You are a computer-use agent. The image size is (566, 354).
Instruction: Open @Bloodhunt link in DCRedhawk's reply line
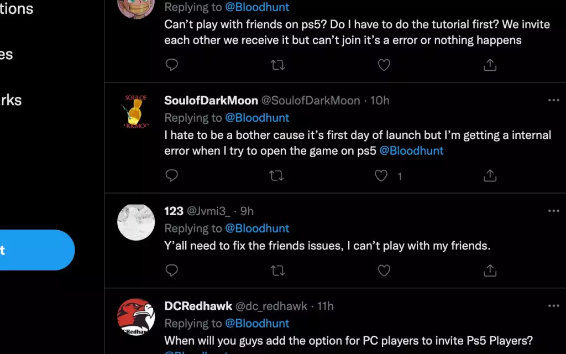click(257, 323)
